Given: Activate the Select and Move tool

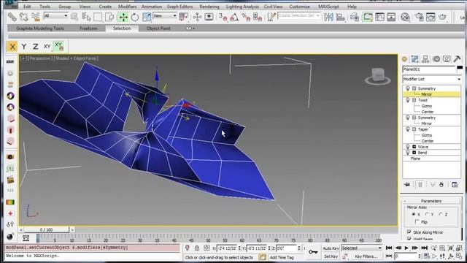Looking at the screenshot, I should click(123, 17).
